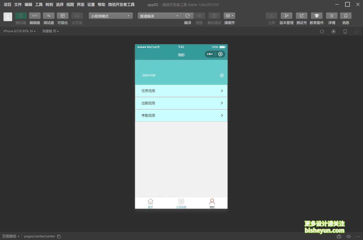Open the 转到 menu
The image size is (363, 240).
[49, 5]
